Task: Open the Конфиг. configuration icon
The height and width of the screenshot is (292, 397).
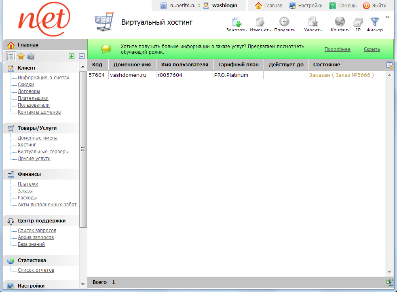Action: pos(340,22)
